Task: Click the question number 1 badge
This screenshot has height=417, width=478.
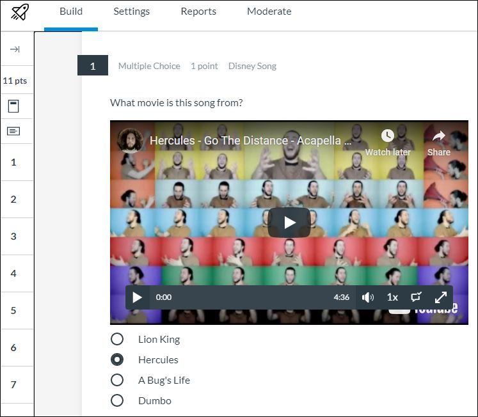Action: pyautogui.click(x=93, y=65)
